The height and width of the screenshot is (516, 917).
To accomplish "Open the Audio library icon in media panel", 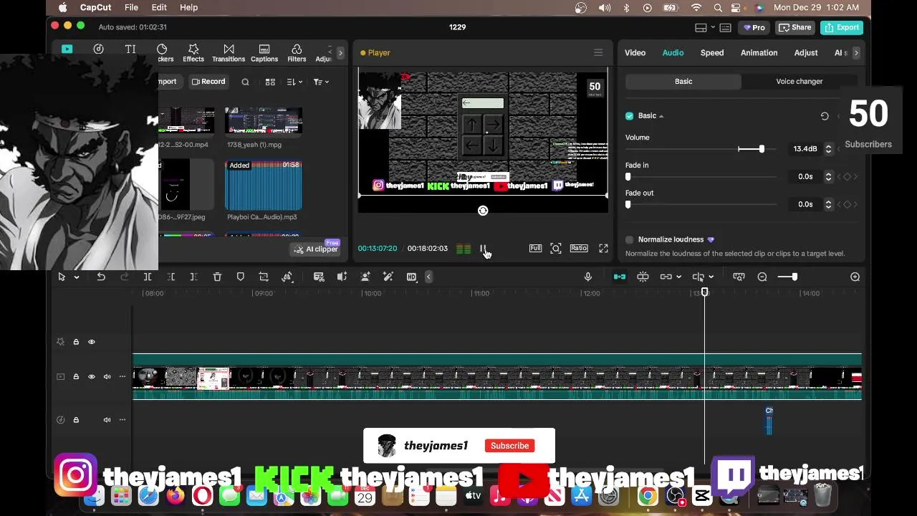I will [98, 49].
